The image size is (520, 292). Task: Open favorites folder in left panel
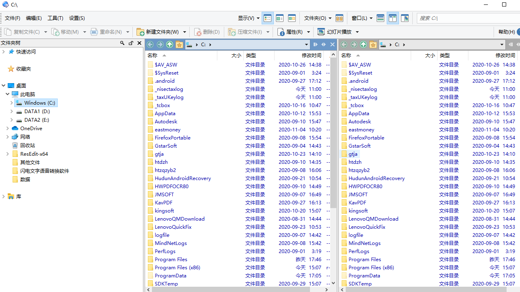coord(179,45)
